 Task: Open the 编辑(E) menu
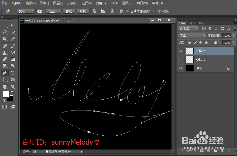(31, 3)
